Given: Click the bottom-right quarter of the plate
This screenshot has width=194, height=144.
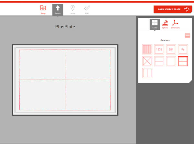Looking at the screenshot, I should coord(88,95).
